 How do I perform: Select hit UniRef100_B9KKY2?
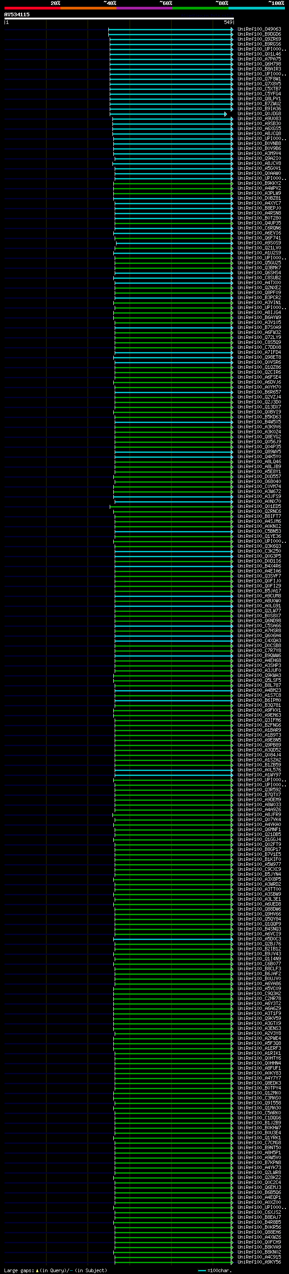click(259, 183)
